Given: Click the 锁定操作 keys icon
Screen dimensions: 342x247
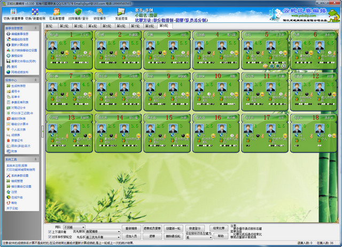Looking at the screenshot, I should (x=100, y=14).
